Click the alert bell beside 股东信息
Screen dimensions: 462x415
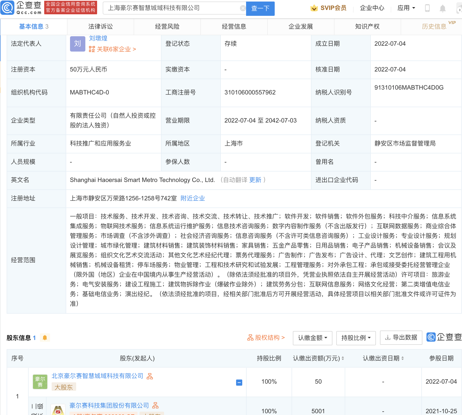click(x=45, y=337)
